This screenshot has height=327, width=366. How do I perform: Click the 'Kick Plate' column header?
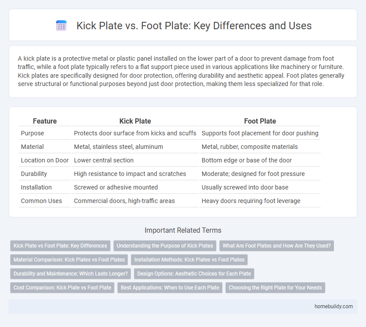(x=135, y=121)
